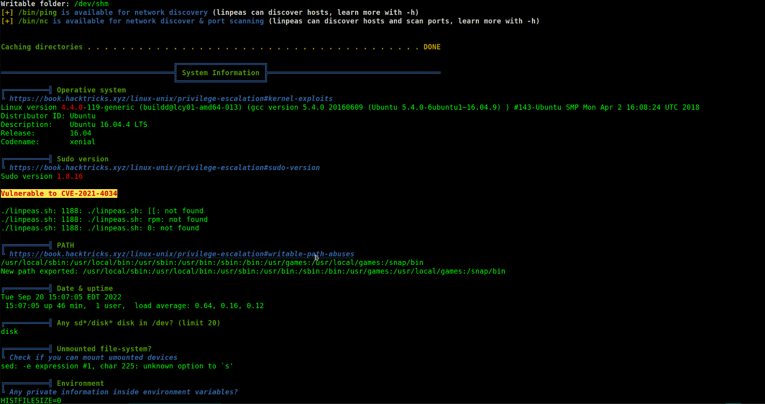Select the highlighted CVE-2021-4034 vulnerability warning

click(59, 193)
